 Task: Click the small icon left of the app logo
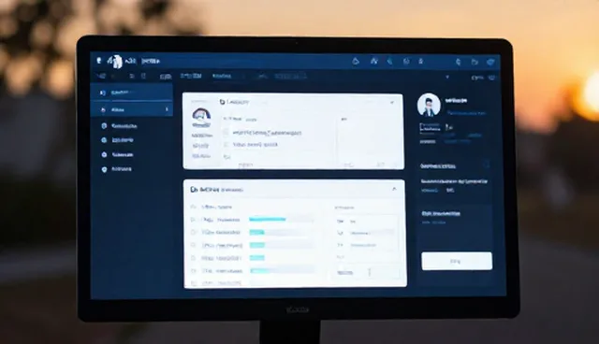[x=99, y=60]
